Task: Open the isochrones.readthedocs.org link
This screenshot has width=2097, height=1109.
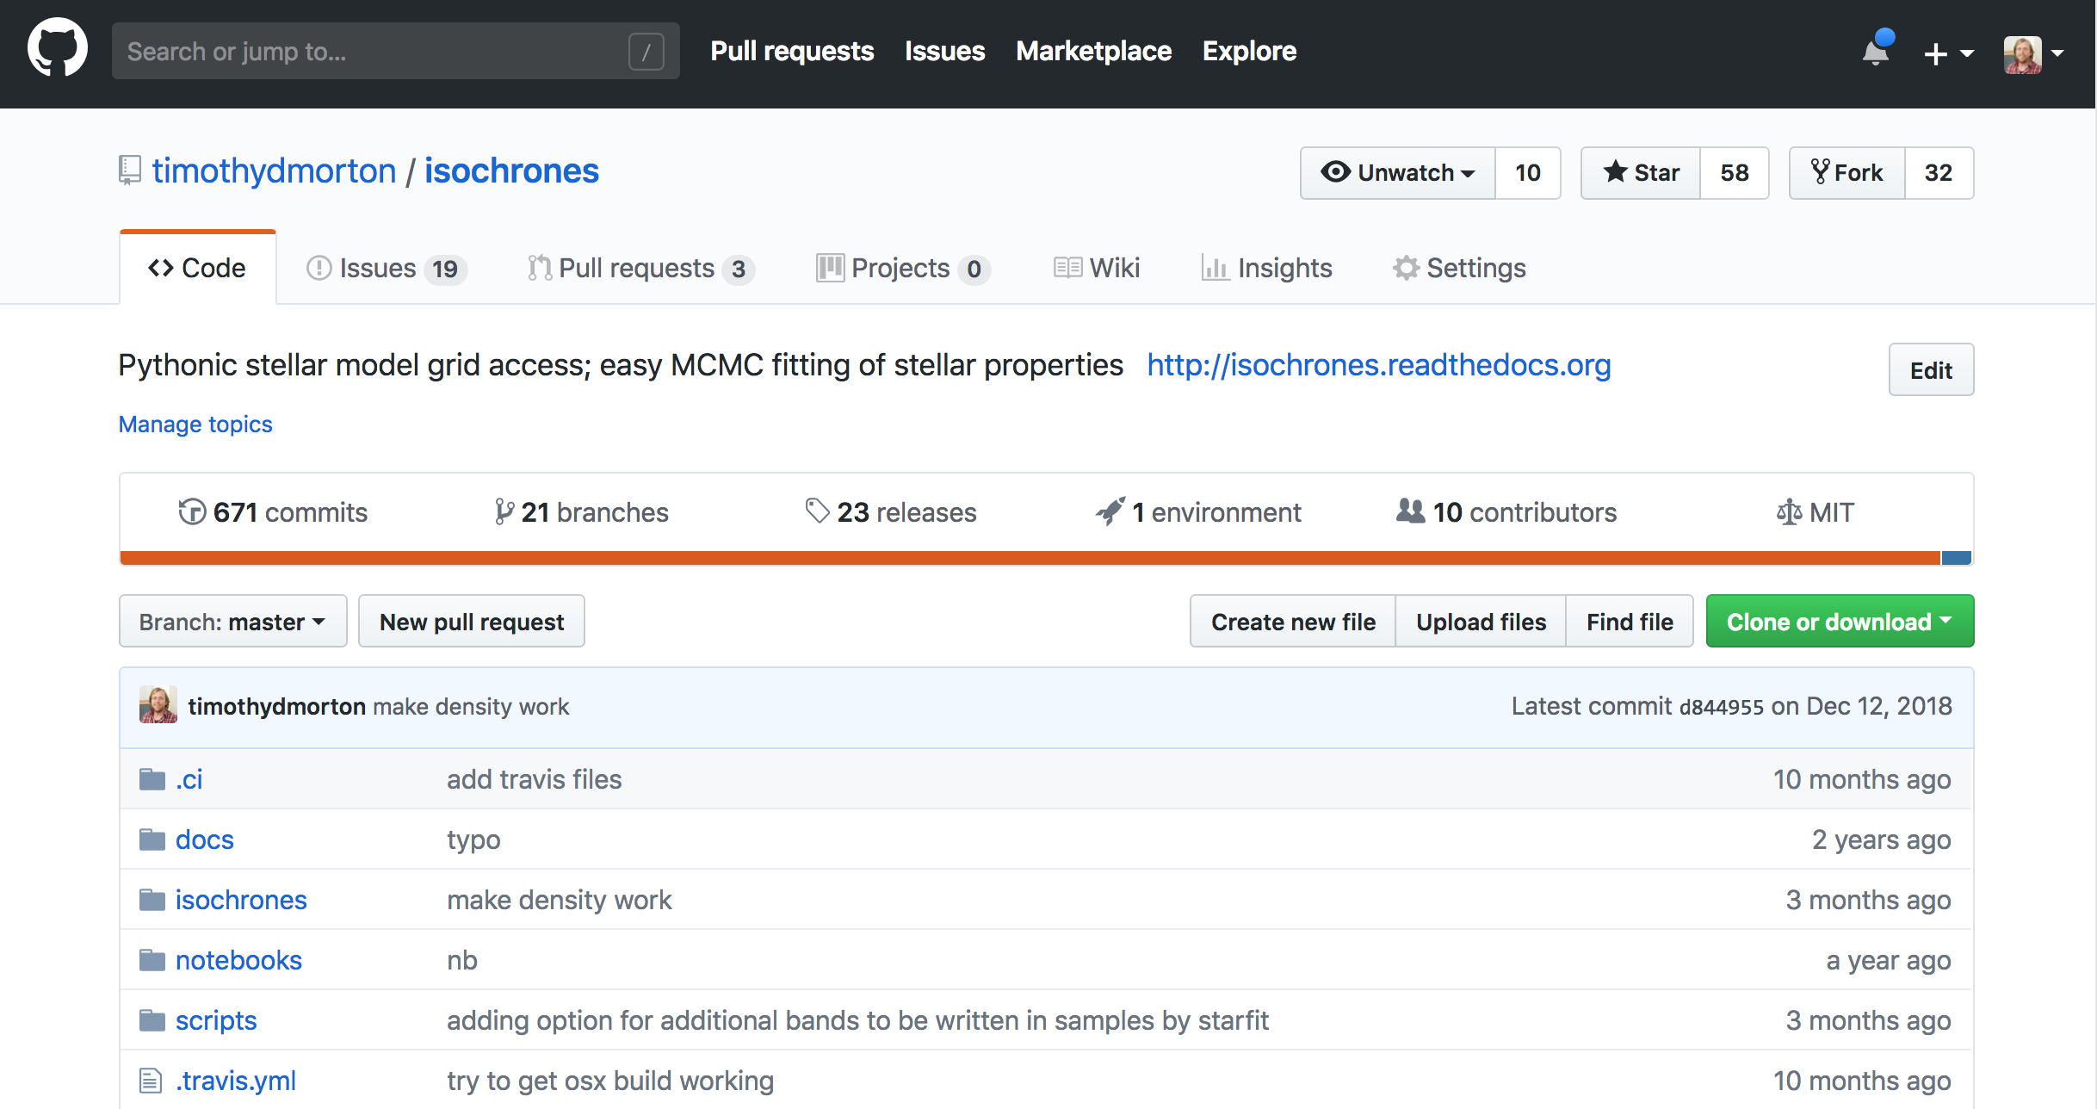Action: point(1378,365)
